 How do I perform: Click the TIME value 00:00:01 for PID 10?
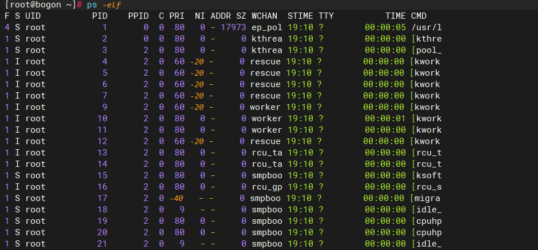tap(385, 118)
